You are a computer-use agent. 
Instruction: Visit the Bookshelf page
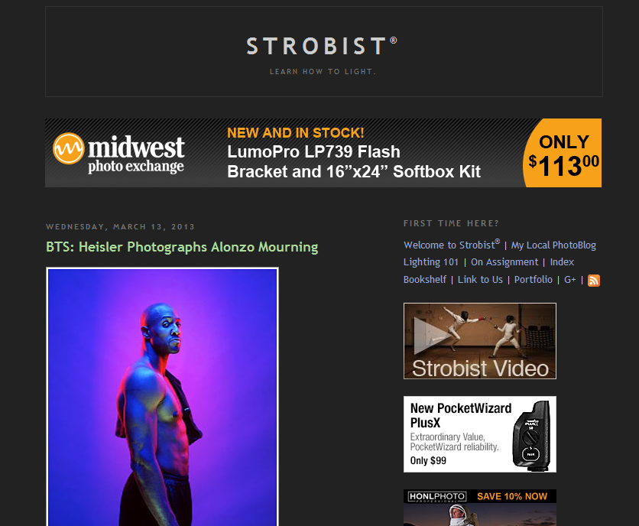pyautogui.click(x=425, y=280)
